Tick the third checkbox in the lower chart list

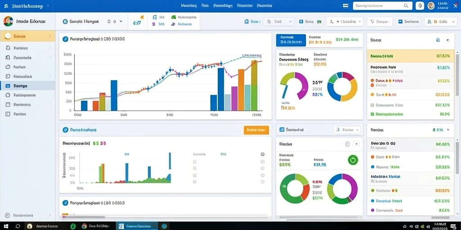click(194, 176)
